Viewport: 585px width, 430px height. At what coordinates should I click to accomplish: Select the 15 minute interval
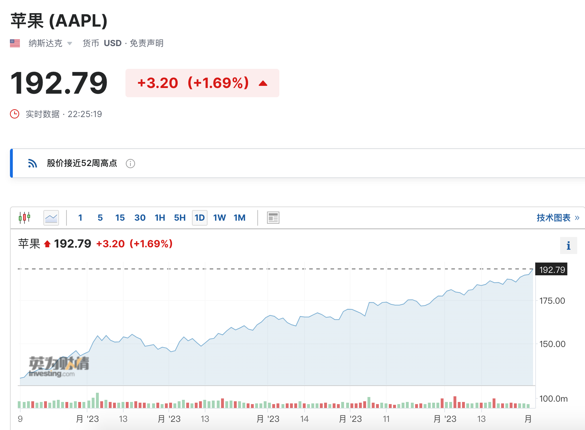coord(120,217)
